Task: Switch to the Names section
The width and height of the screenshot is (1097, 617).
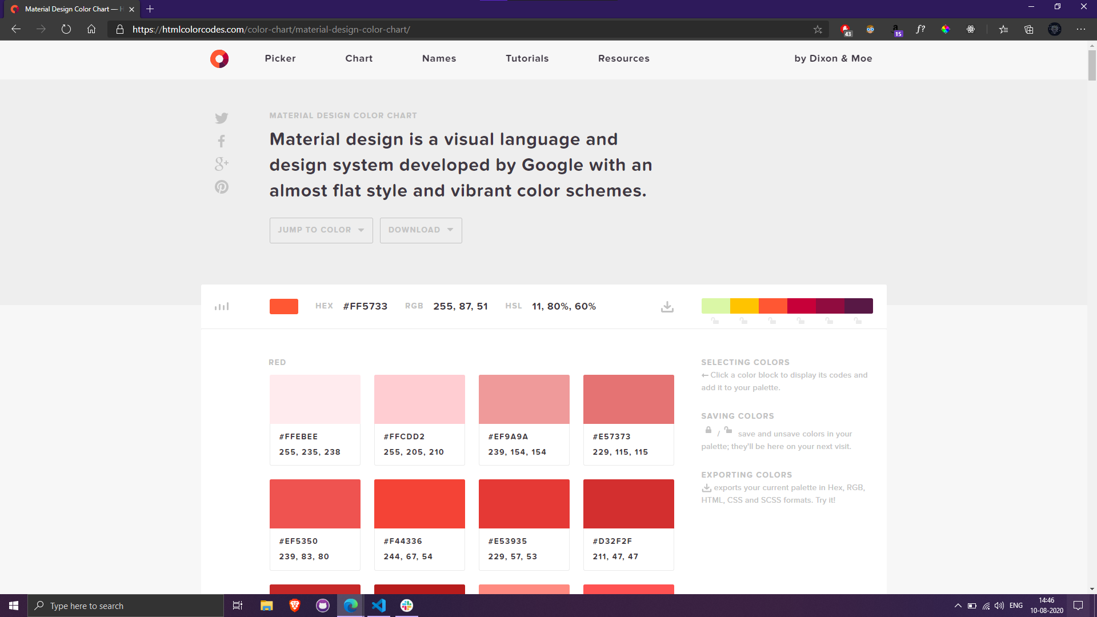Action: (439, 58)
